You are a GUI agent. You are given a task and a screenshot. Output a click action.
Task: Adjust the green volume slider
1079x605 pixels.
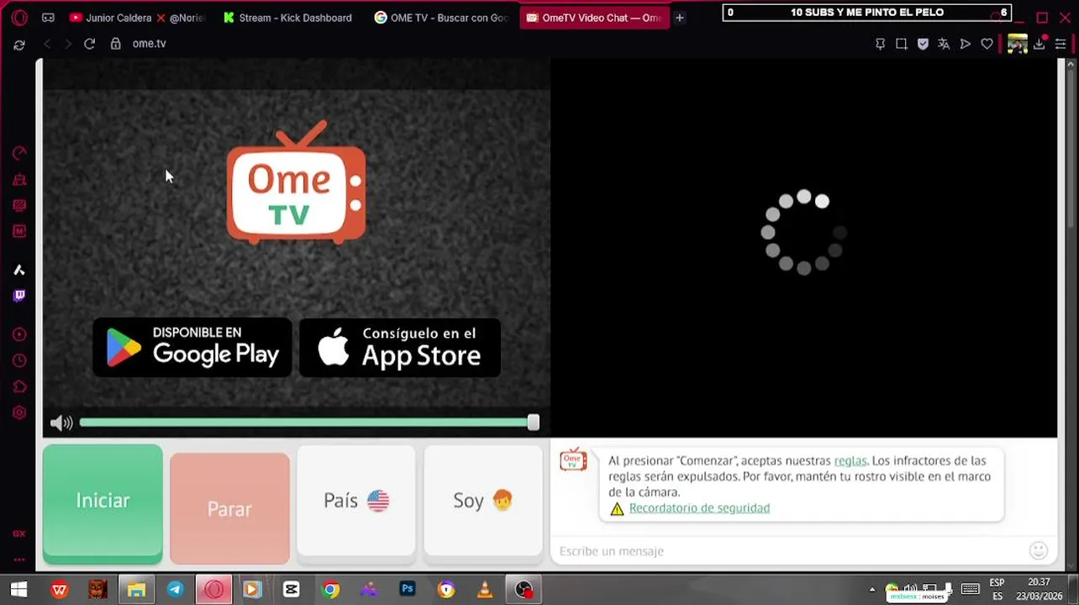click(x=309, y=423)
